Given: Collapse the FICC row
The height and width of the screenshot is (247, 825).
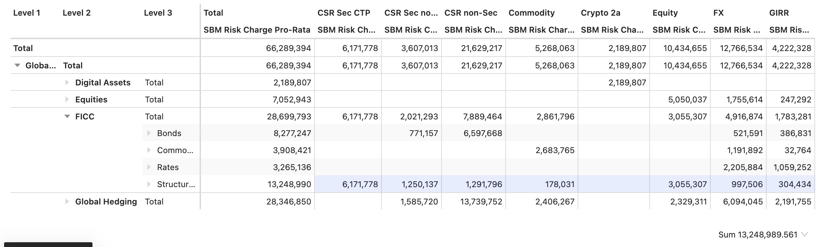Looking at the screenshot, I should 67,116.
